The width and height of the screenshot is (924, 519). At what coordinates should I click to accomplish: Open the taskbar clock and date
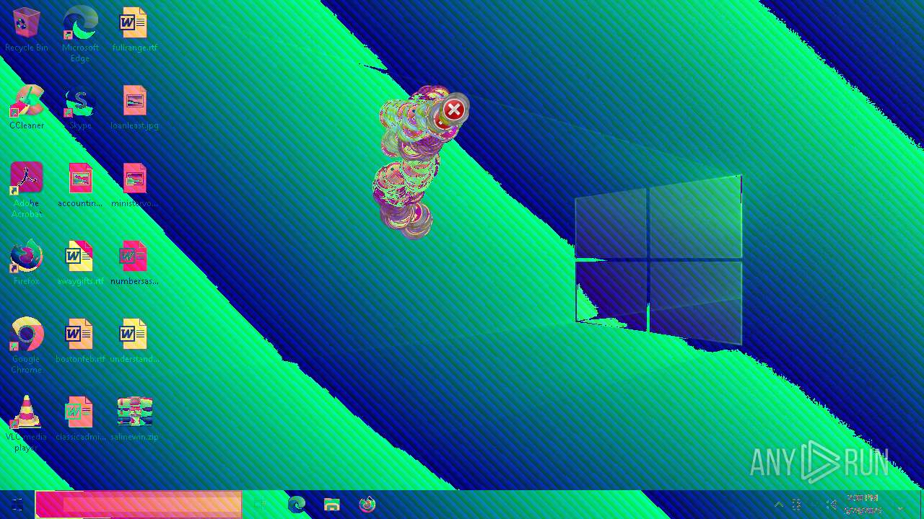[863, 505]
